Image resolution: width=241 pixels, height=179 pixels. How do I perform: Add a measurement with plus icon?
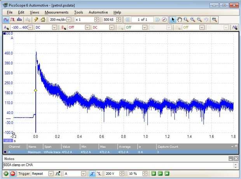tap(154, 174)
